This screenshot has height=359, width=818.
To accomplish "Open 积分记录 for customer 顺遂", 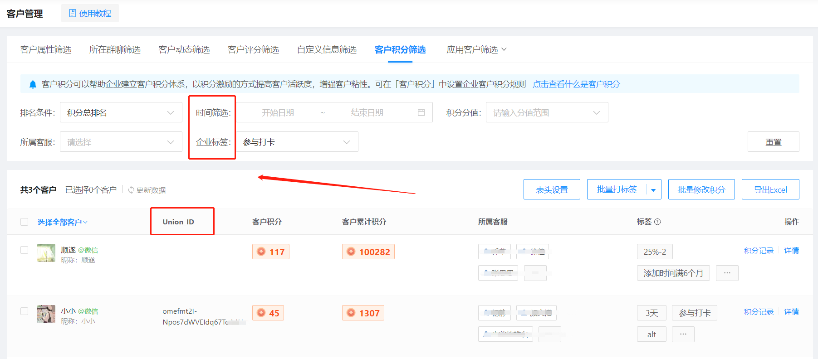I will [x=759, y=250].
